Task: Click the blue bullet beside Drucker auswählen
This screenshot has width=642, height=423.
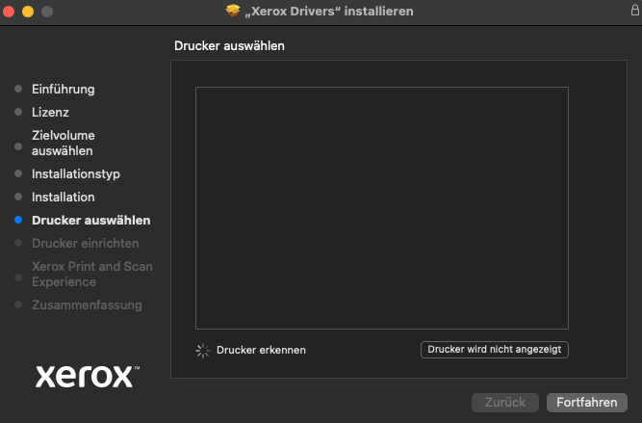Action: point(18,220)
